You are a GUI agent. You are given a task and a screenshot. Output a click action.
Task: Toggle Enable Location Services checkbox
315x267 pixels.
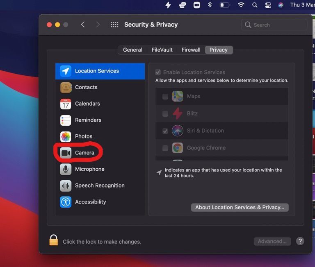click(158, 72)
